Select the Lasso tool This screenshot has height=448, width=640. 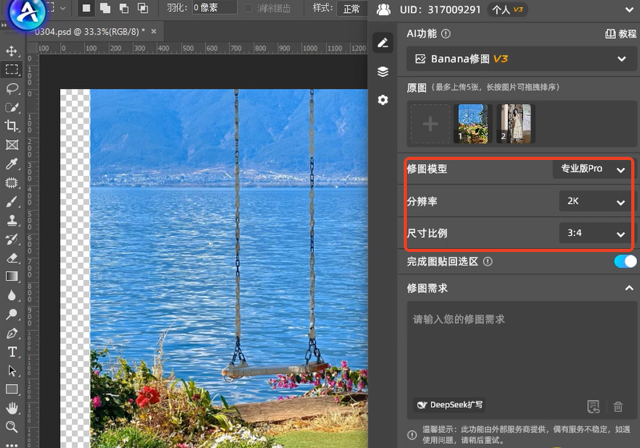[x=12, y=88]
